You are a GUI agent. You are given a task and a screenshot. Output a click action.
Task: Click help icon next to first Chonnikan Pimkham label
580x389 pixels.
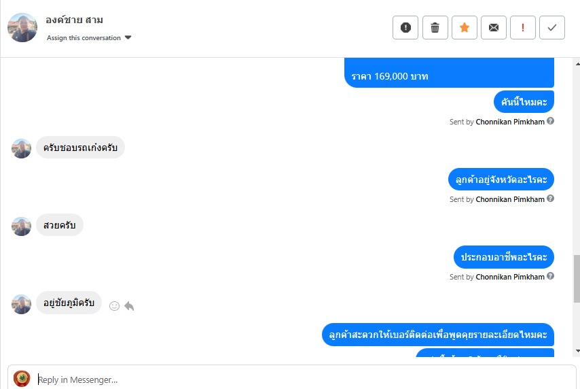[x=550, y=121]
